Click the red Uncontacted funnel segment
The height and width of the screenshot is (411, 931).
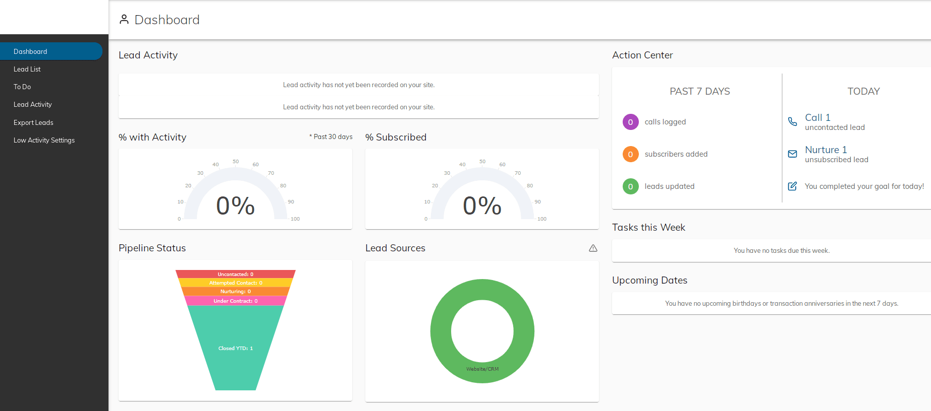tap(235, 274)
